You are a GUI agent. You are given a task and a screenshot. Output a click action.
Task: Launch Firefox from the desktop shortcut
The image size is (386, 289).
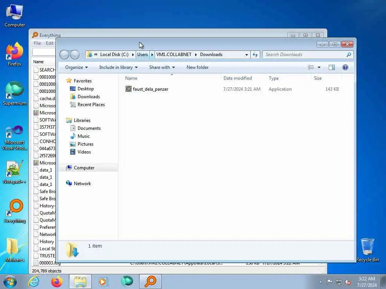(x=15, y=55)
